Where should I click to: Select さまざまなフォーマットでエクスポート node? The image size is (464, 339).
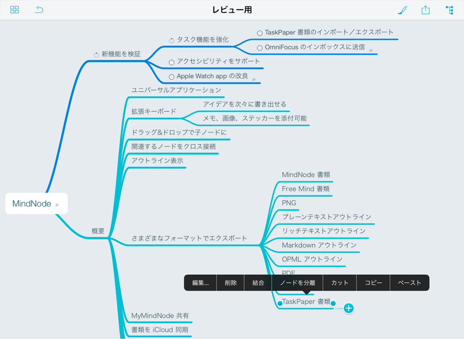point(189,238)
